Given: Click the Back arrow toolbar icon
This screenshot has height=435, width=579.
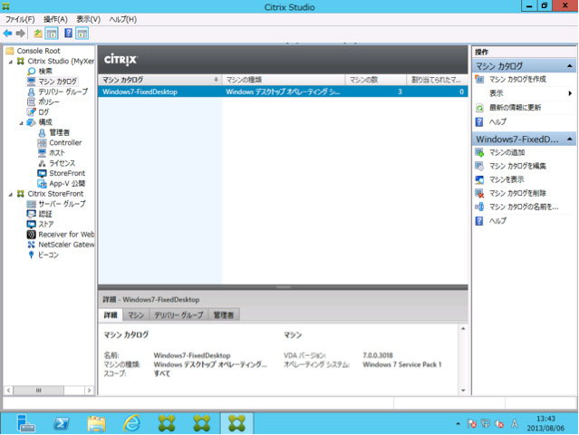Looking at the screenshot, I should (7, 34).
